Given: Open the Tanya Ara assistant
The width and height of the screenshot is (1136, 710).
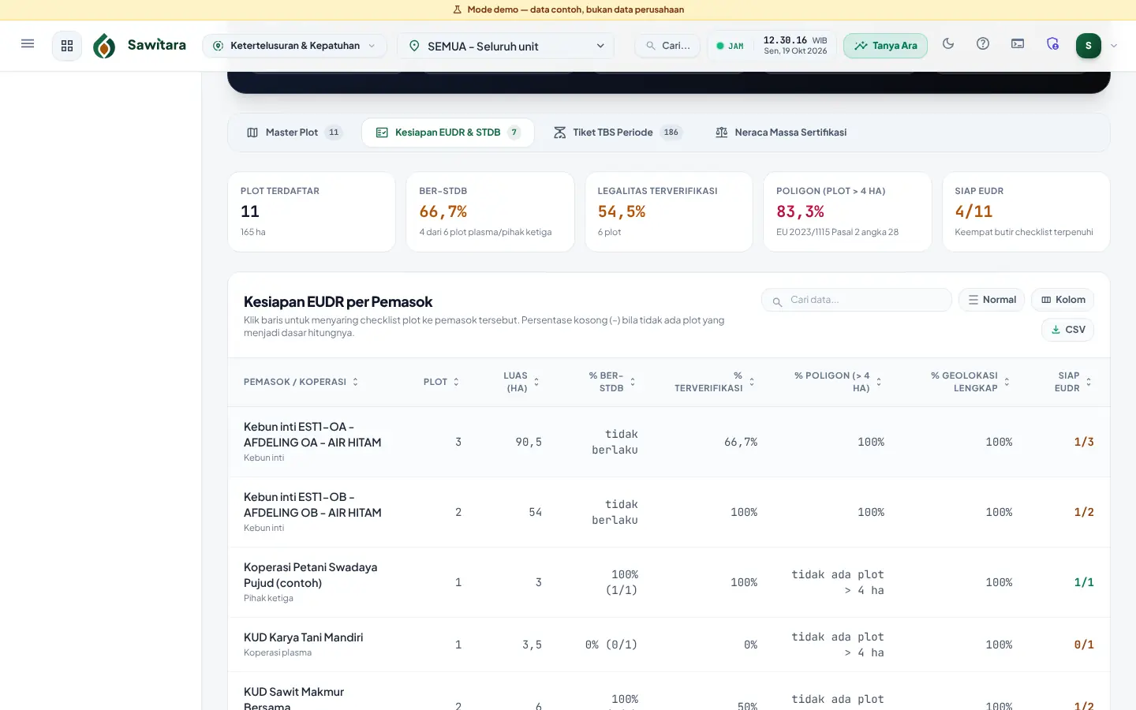Looking at the screenshot, I should pyautogui.click(x=885, y=46).
